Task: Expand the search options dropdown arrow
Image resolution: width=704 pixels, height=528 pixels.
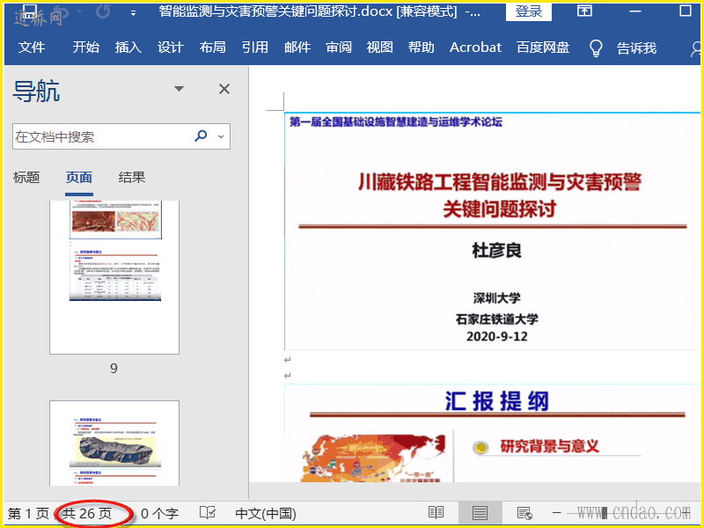Action: [221, 136]
